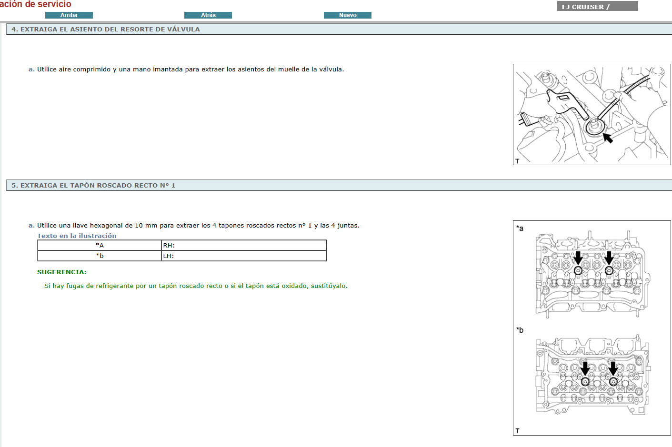Click the 10 mm hexagonal wrench instruction
Viewport: 672px width, 447px height.
[x=198, y=226]
